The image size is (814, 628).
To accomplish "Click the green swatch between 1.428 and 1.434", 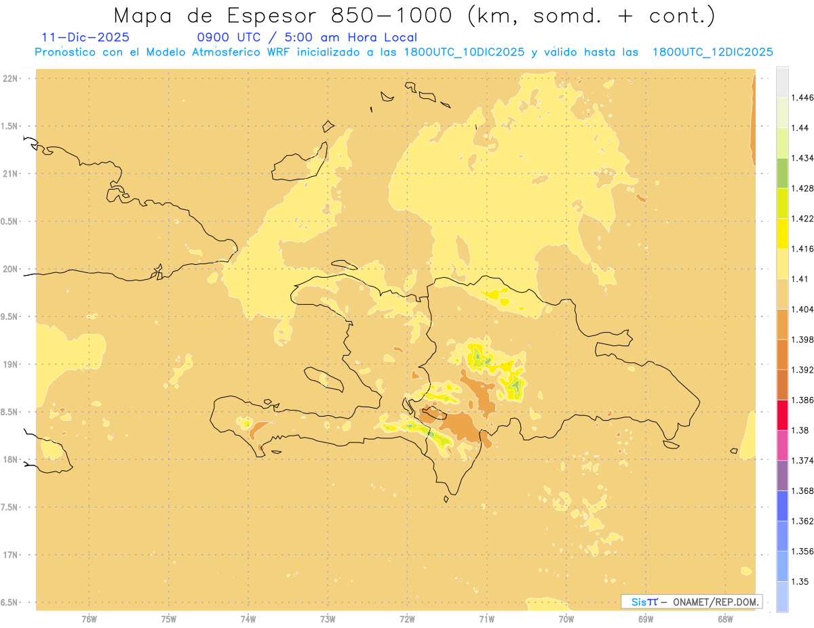I will (x=782, y=173).
